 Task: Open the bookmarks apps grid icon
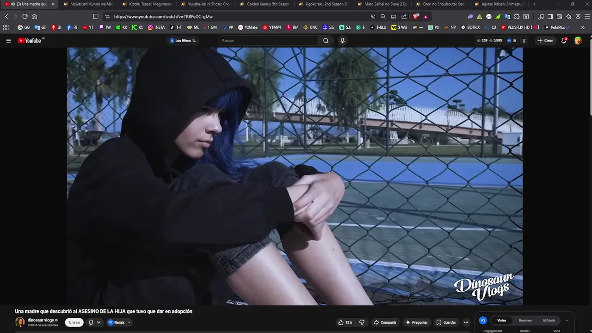click(6, 27)
